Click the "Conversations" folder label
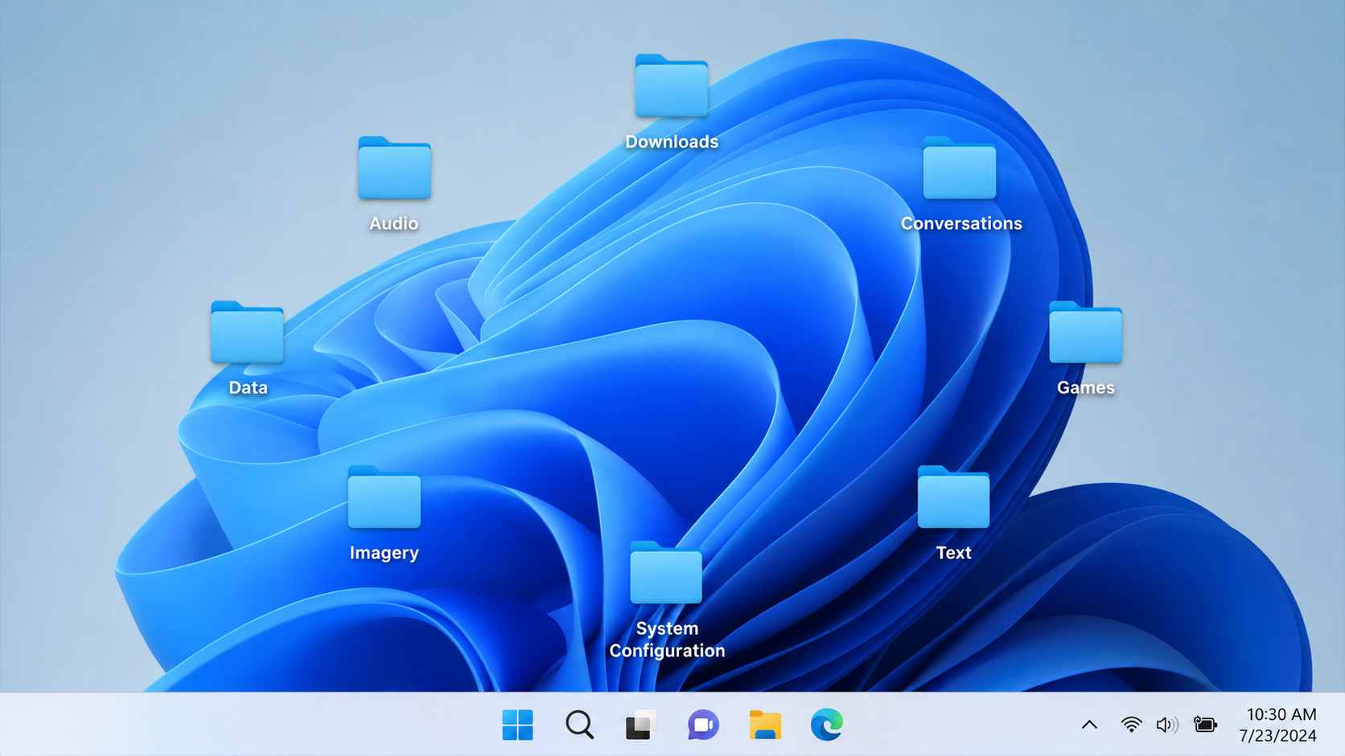This screenshot has width=1345, height=756. click(961, 223)
